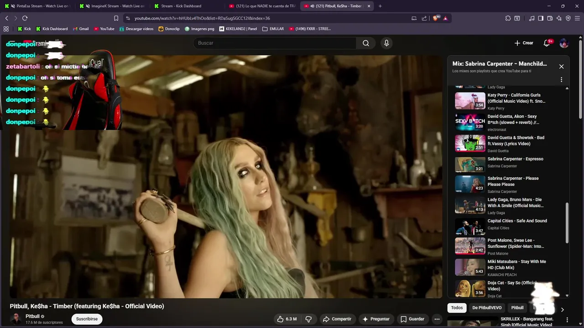Screen dimensions: 584x328
Task: Close the Mix playlist panel
Action: 561,67
